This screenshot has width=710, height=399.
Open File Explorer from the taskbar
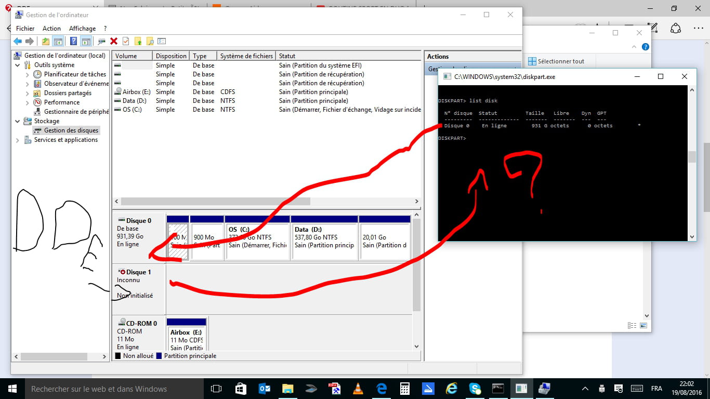pos(288,389)
